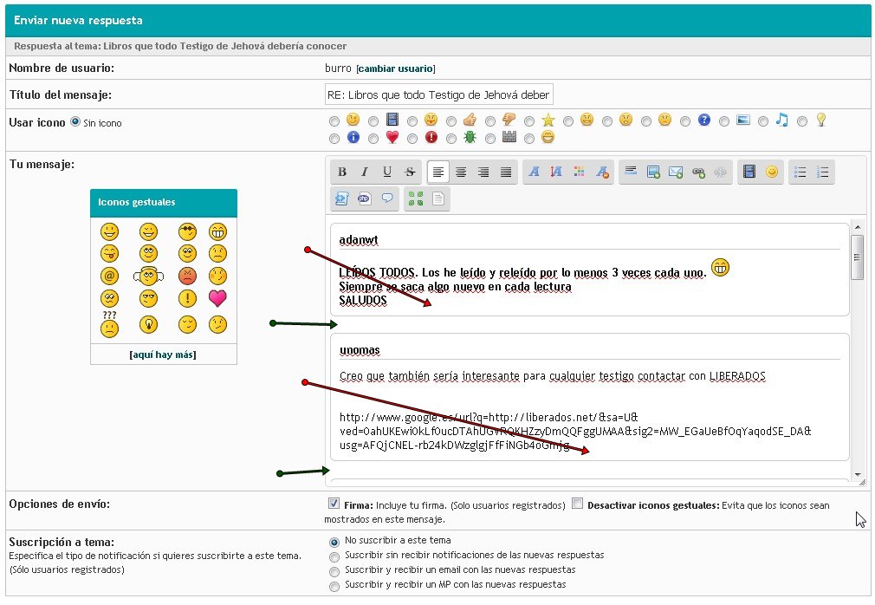
Task: Click the 'Título del mensaje' input field
Action: 438,94
